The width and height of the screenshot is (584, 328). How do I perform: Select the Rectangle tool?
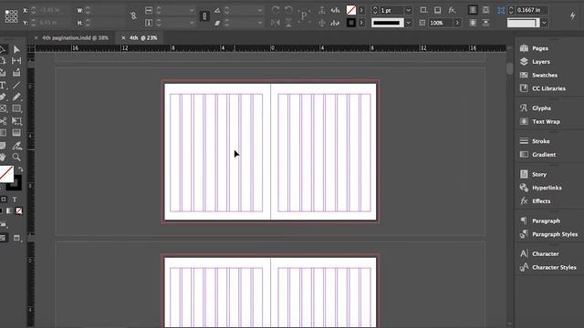point(16,108)
